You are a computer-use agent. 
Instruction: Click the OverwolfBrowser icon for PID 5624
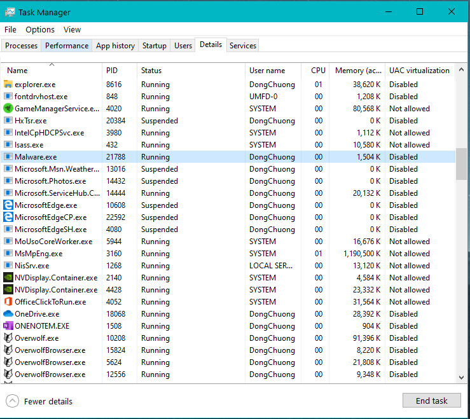[x=8, y=362]
